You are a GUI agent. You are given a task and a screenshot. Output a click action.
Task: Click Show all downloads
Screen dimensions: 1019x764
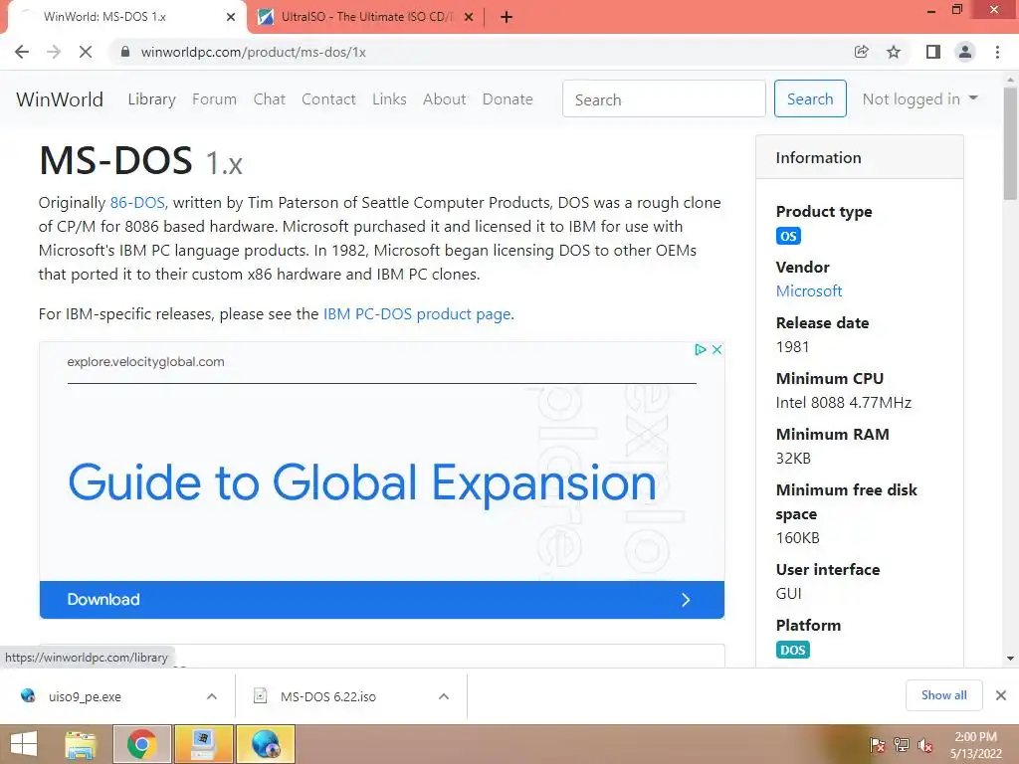(x=943, y=695)
